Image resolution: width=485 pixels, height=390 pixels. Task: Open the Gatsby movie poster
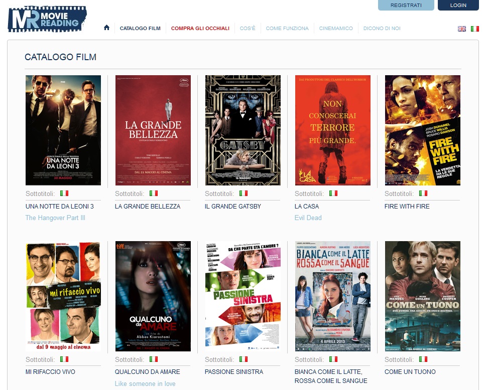(x=243, y=130)
